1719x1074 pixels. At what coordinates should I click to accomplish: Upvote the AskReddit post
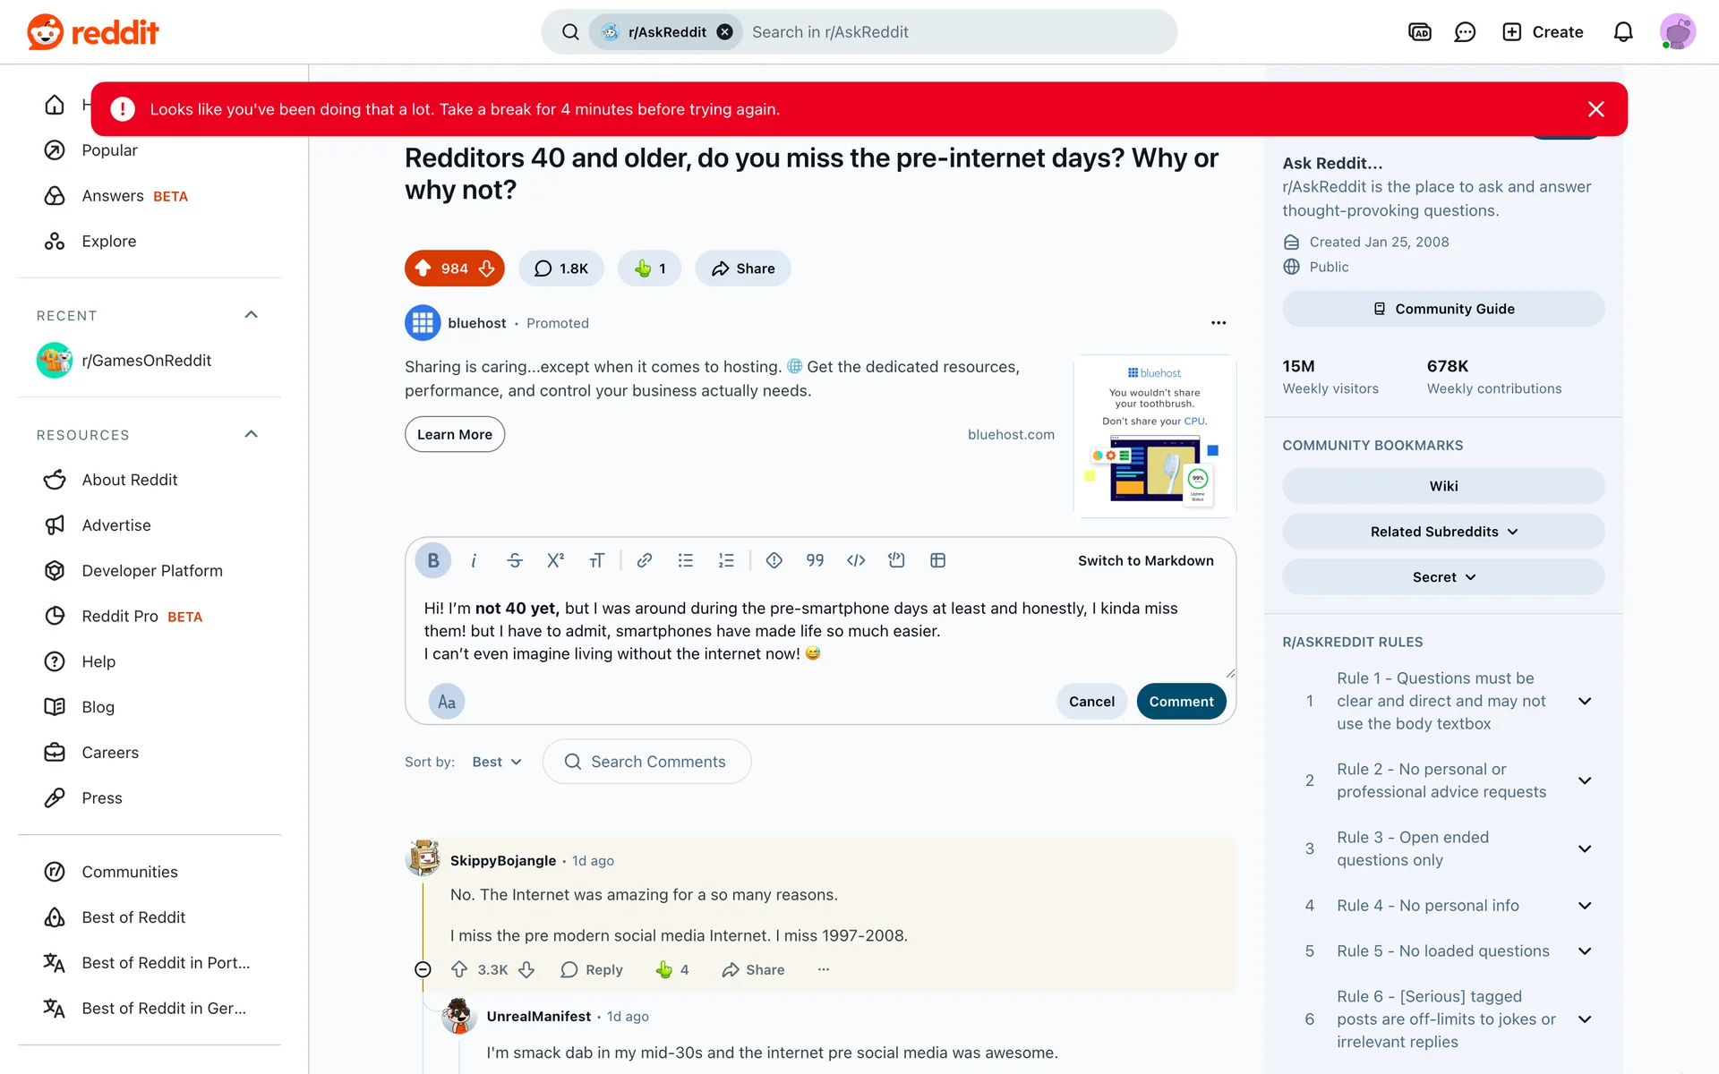(423, 268)
